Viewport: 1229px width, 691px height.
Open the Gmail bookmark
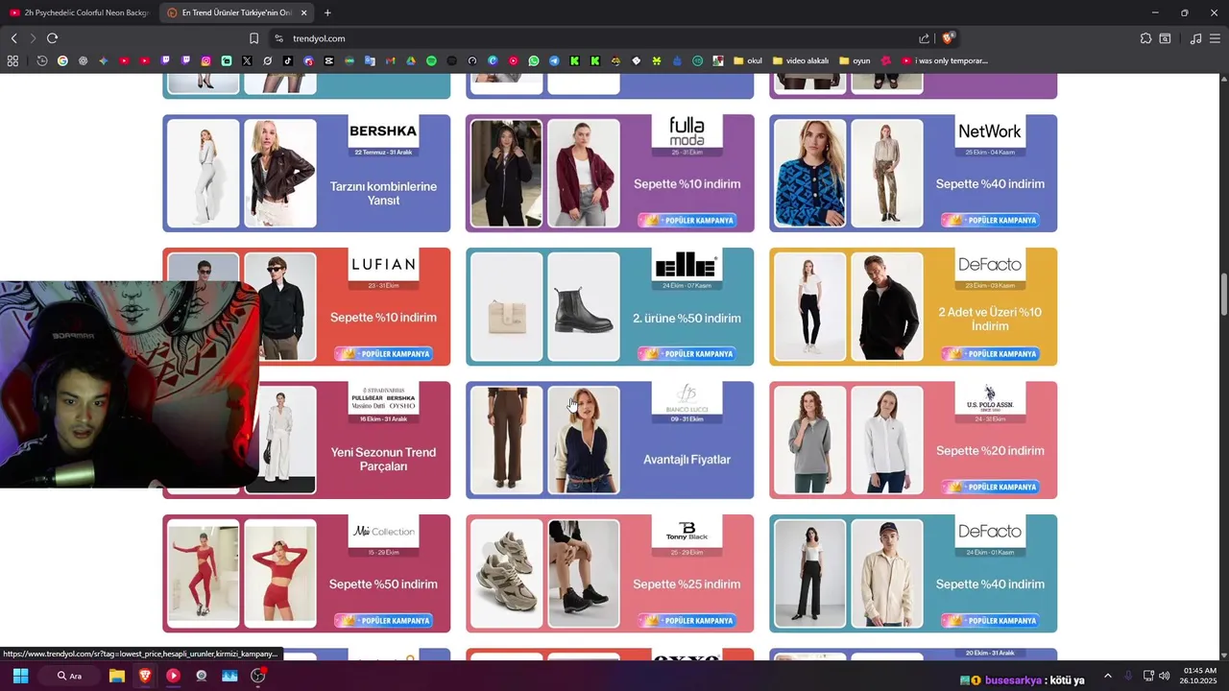pos(390,60)
